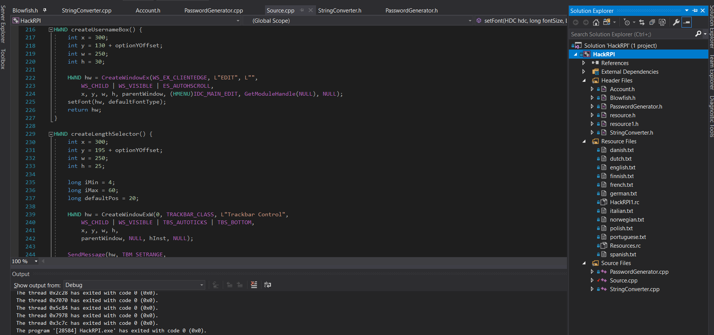Open the 100 % zoom level dropdown
The image size is (714, 335).
[x=36, y=261]
